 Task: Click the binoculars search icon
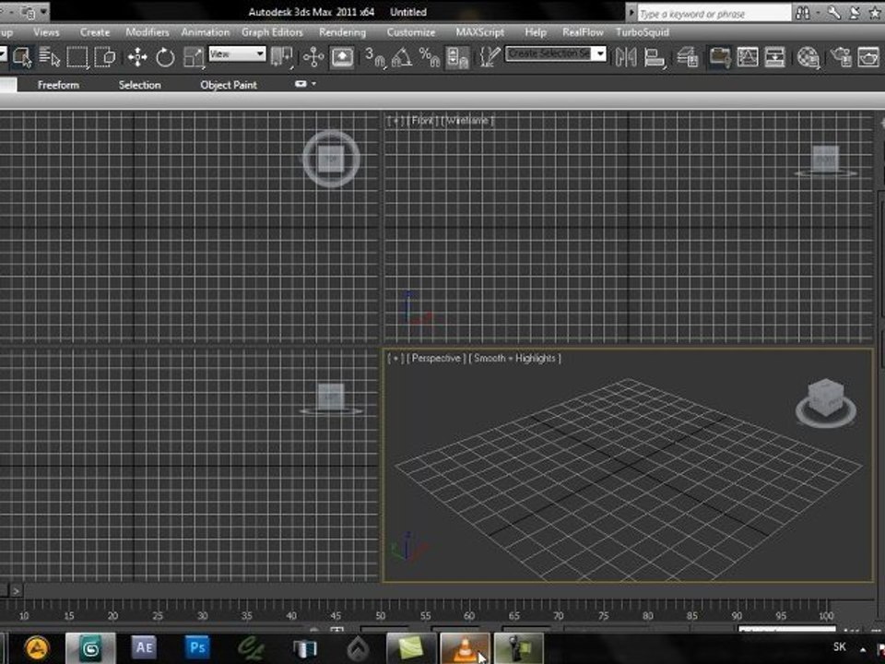803,13
